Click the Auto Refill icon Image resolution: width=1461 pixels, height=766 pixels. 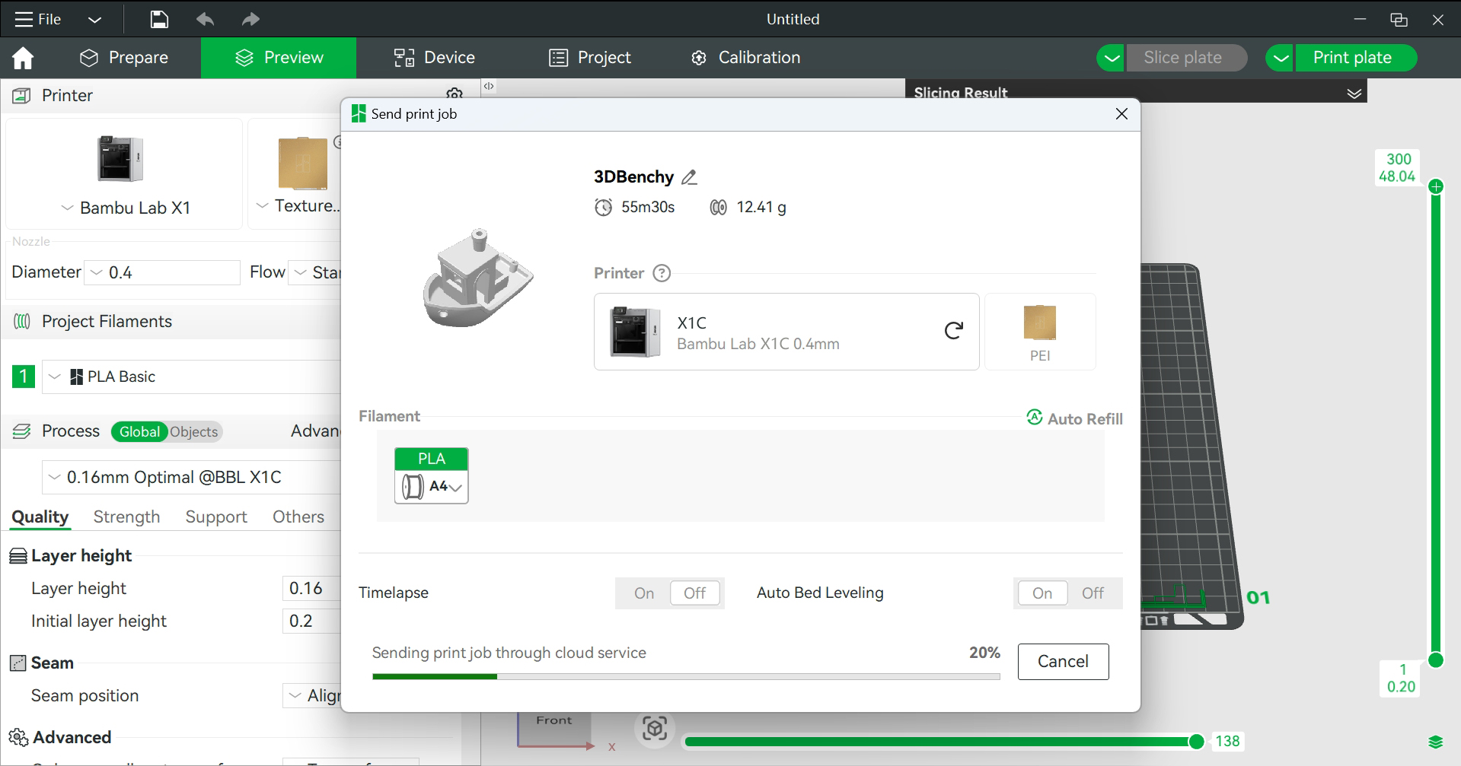point(1035,418)
